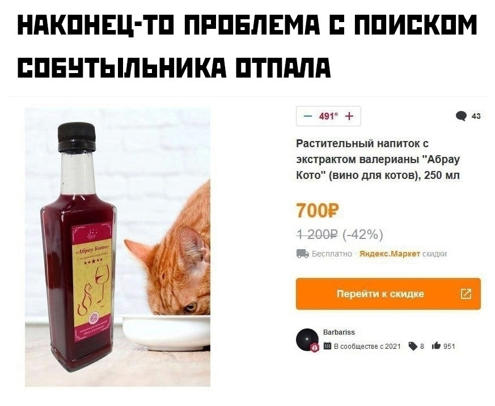This screenshot has width=495, height=406.
Task: Click the tag icon next to 8
Action: pos(413,346)
